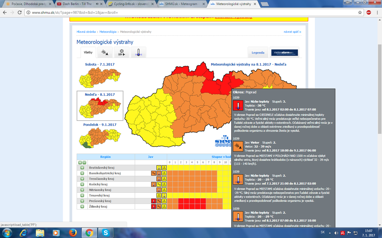Click Bratislavský kraj yellow cell at hour 0
The height and width of the screenshot is (238, 382).
(170, 168)
